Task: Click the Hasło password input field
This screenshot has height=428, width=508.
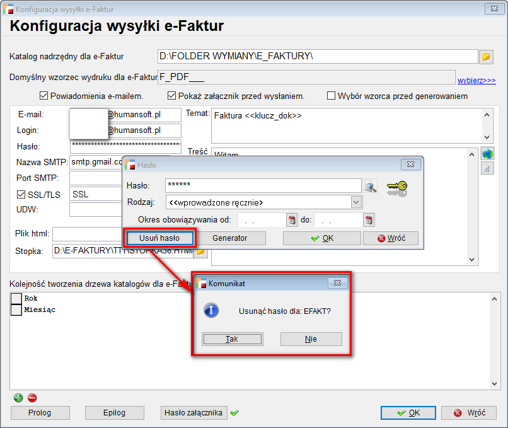Action: 263,185
